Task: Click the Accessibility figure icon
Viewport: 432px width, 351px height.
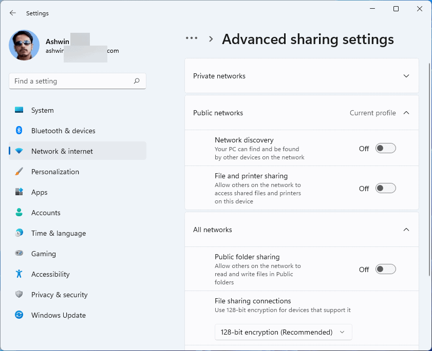Action: [x=19, y=274]
